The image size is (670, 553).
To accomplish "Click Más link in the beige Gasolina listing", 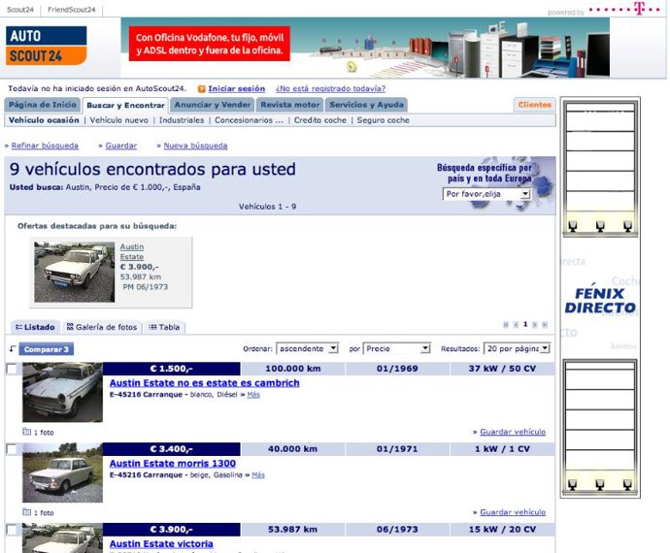I will click(x=258, y=474).
